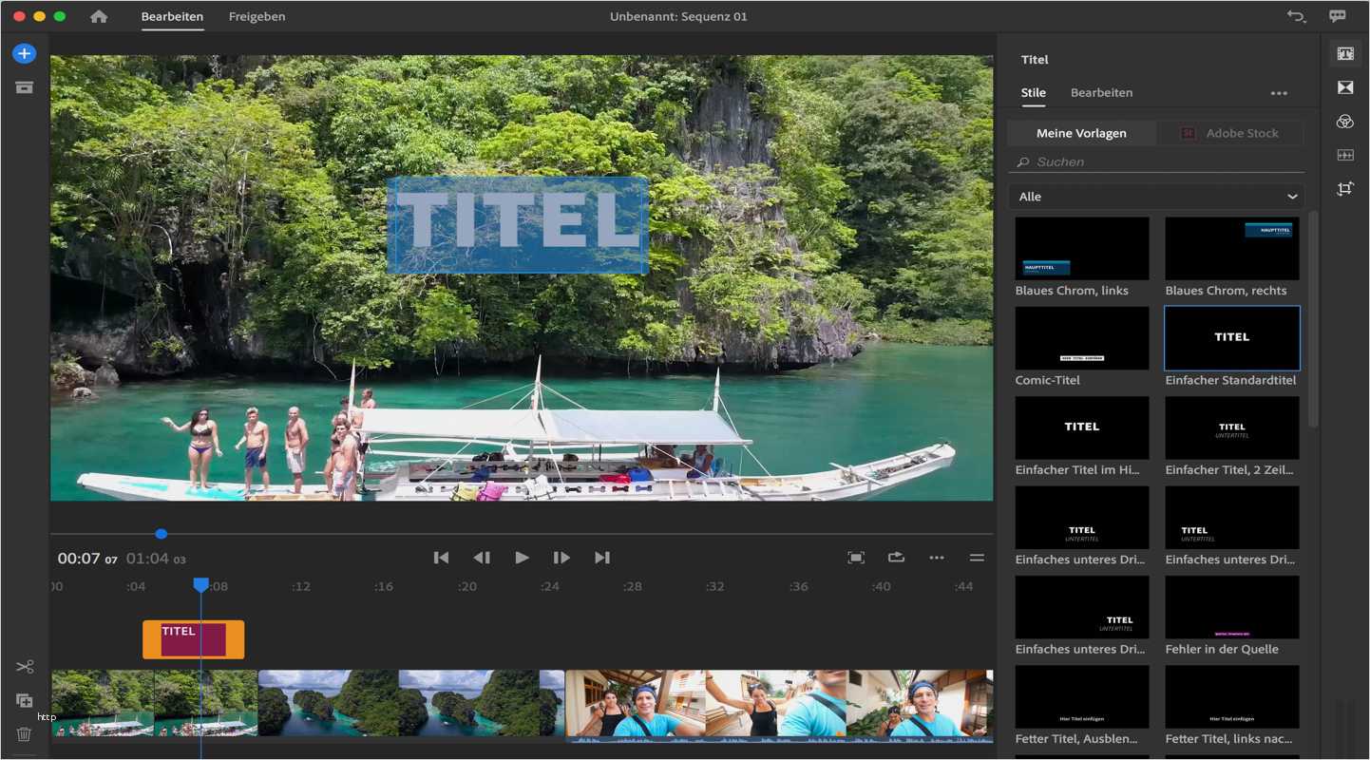Select the TITEL clip on the timeline

pos(194,639)
